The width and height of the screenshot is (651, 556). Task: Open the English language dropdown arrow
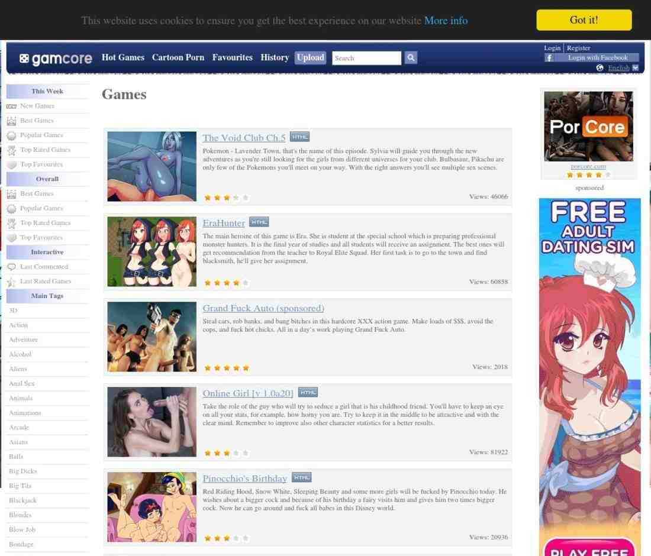point(635,67)
